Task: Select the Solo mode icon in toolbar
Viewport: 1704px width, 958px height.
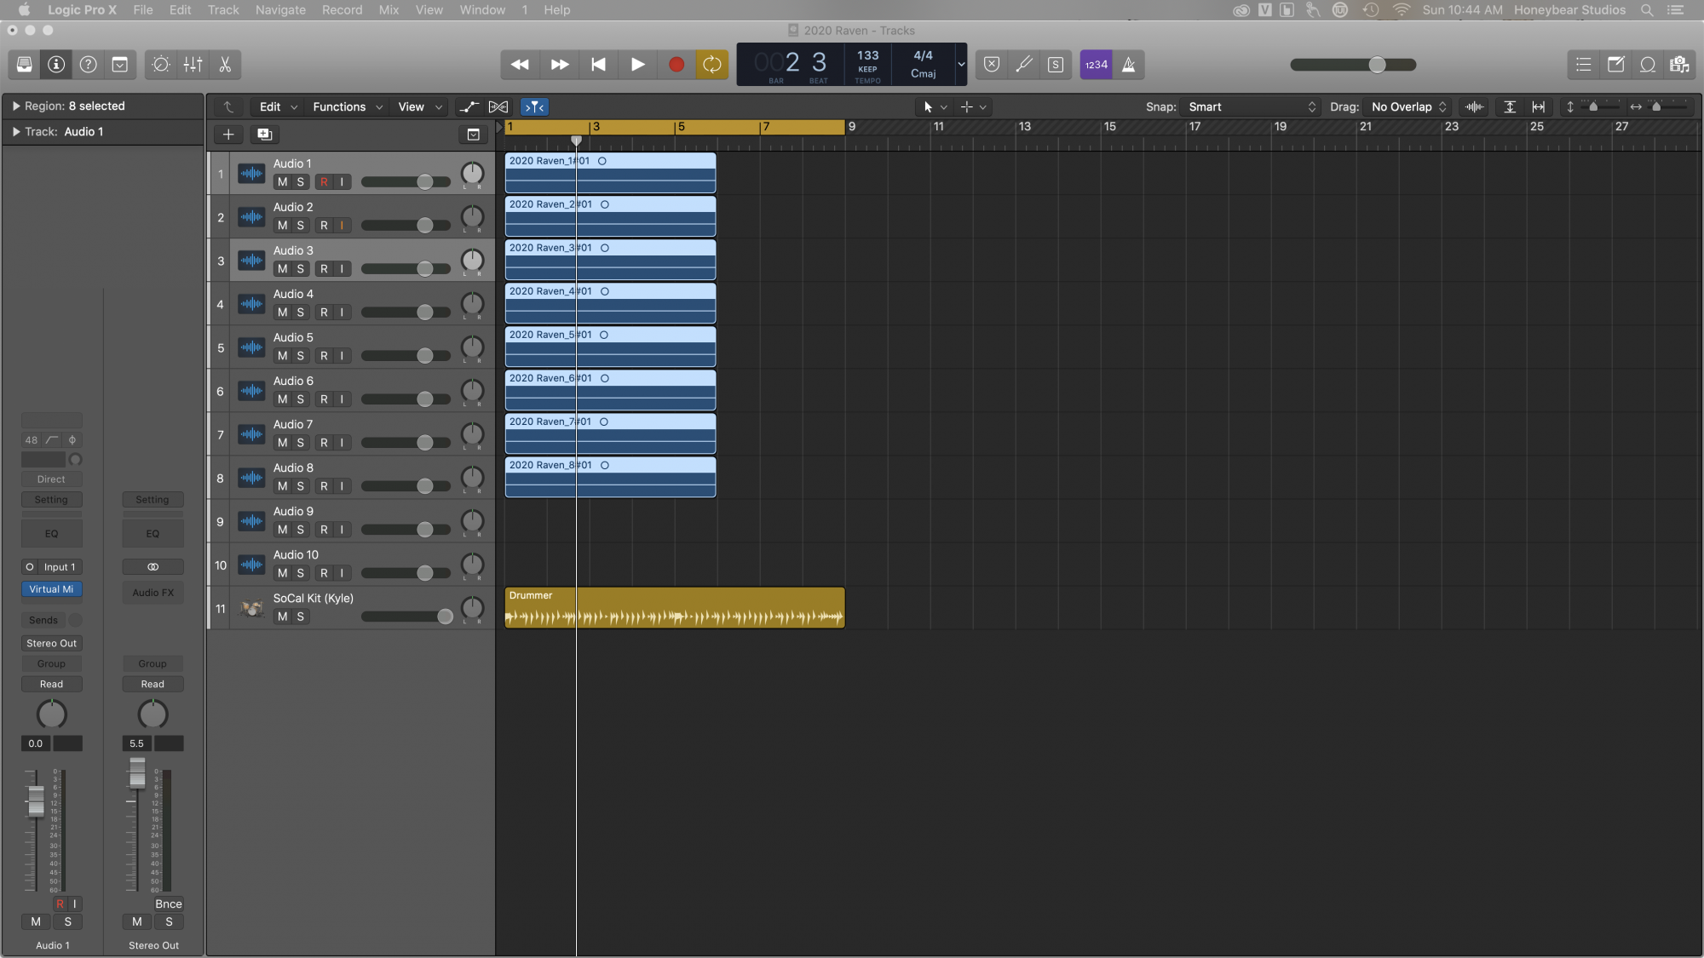Action: click(1053, 65)
